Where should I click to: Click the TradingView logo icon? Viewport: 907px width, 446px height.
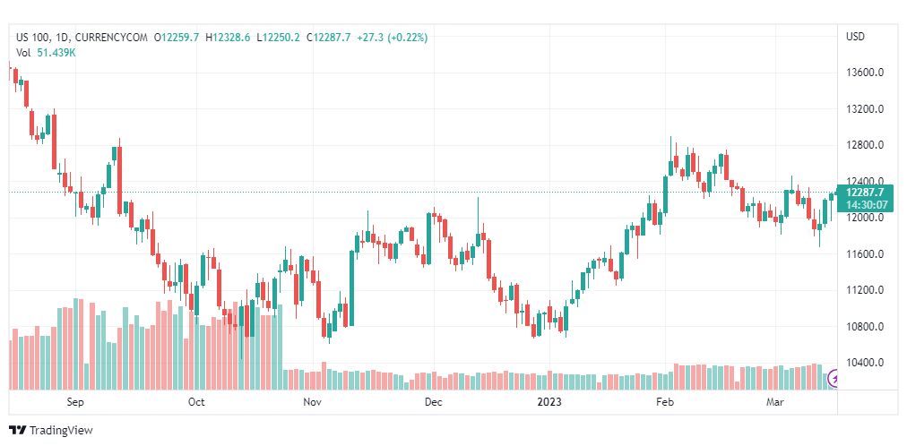tap(16, 431)
